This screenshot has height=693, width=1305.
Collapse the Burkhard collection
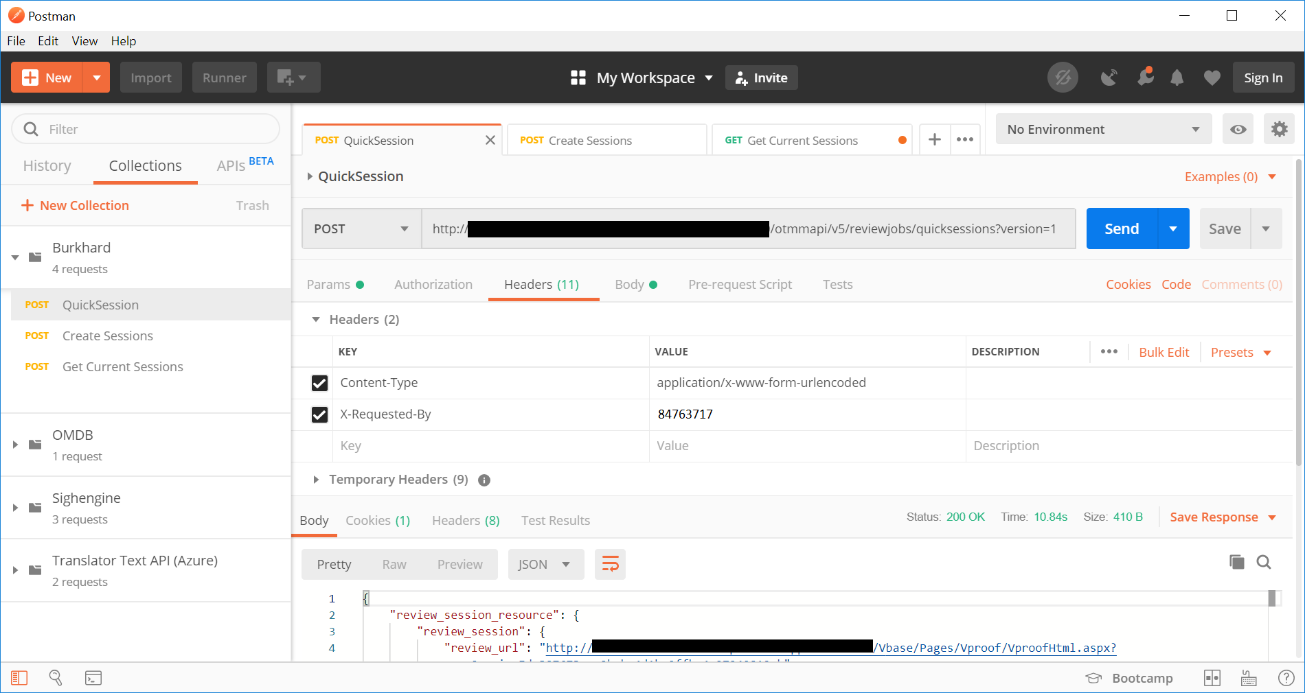point(15,257)
